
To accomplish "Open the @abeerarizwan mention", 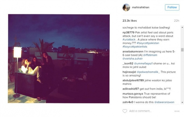I will [164, 102].
